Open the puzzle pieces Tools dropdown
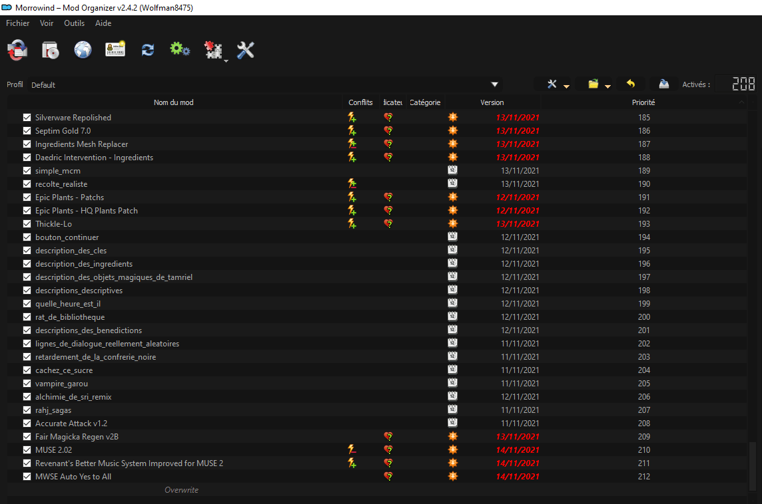This screenshot has height=504, width=762. 214,51
